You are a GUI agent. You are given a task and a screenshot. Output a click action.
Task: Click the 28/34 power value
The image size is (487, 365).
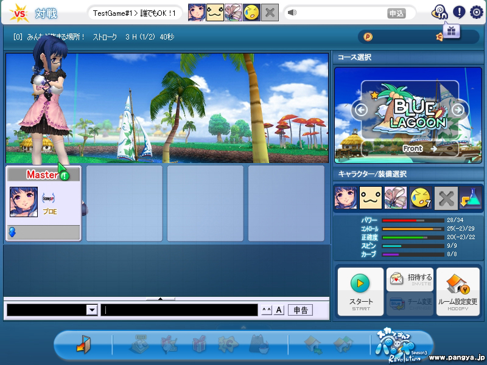coord(455,220)
